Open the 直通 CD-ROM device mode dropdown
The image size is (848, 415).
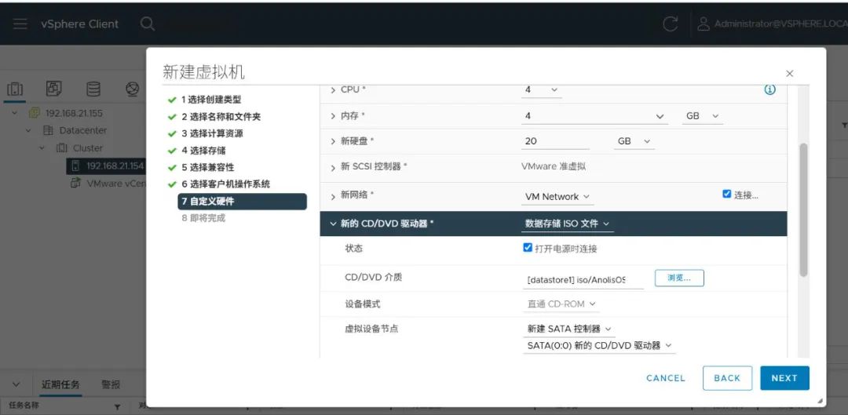[561, 304]
